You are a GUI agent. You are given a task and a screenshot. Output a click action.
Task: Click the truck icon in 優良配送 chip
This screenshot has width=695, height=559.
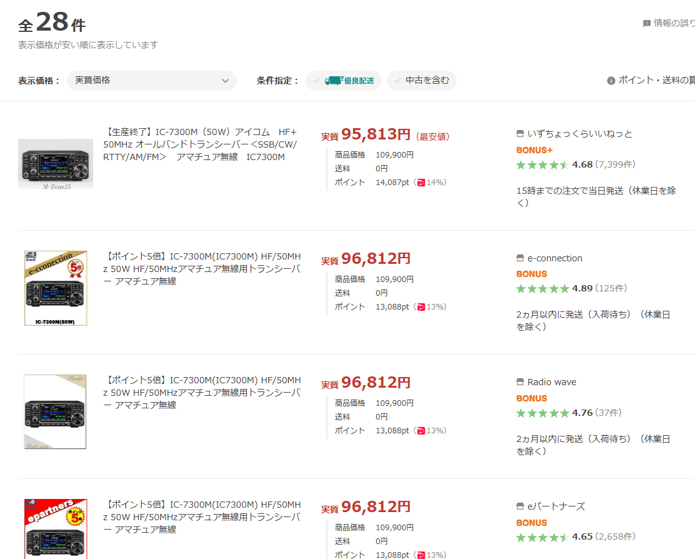pyautogui.click(x=333, y=81)
